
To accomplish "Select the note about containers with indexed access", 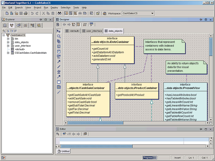I will coord(164,46).
